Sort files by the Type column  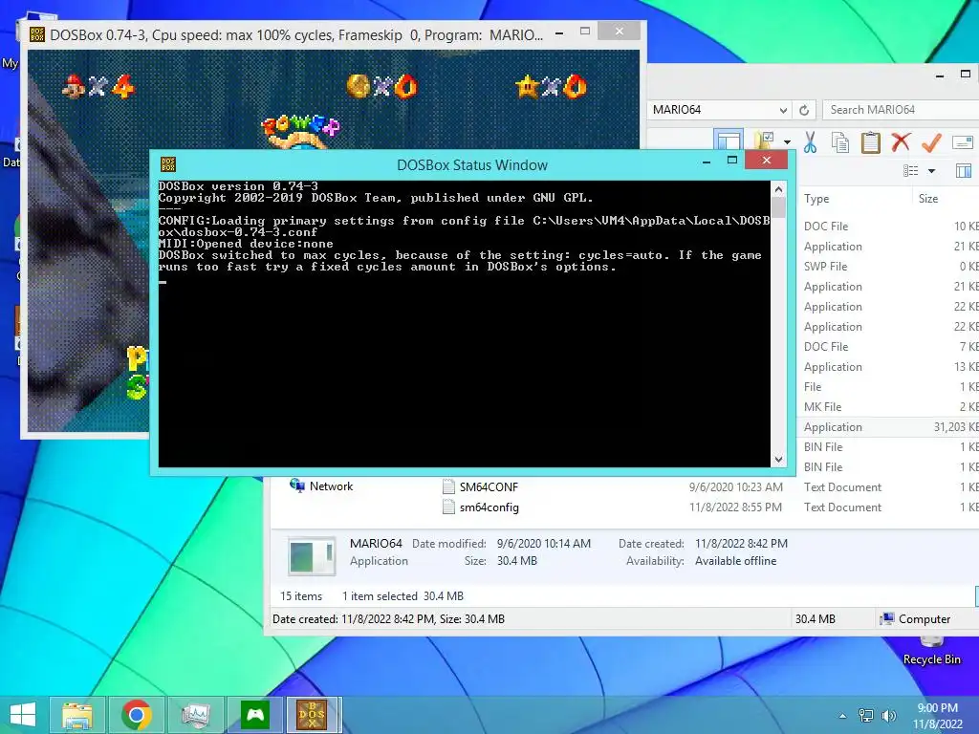816,199
